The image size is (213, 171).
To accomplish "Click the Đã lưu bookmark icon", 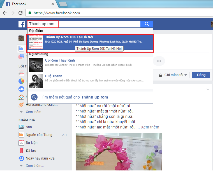I will (x=21, y=151).
